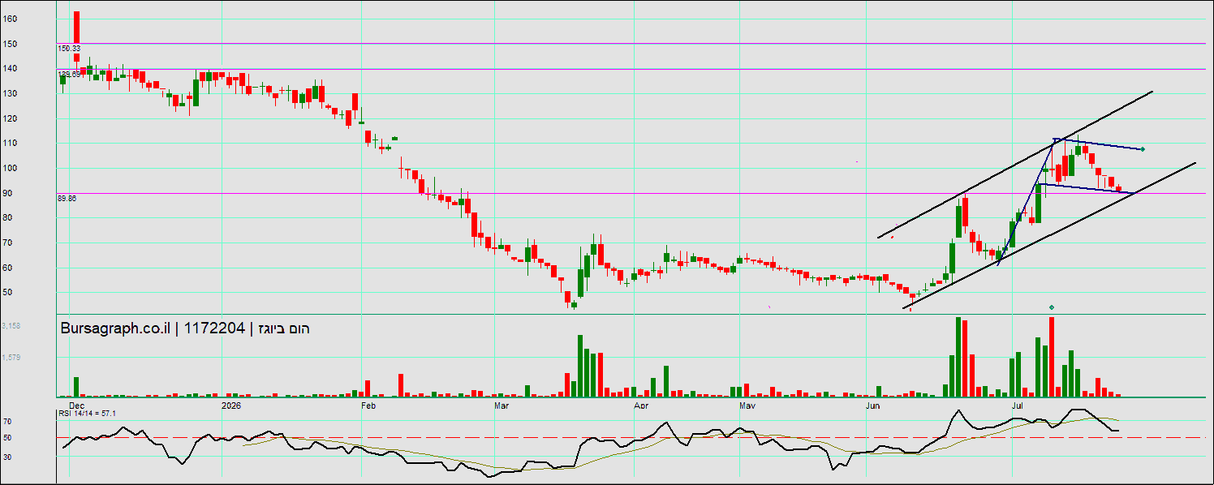
Task: Select the security number 1172204
Action: coord(215,328)
